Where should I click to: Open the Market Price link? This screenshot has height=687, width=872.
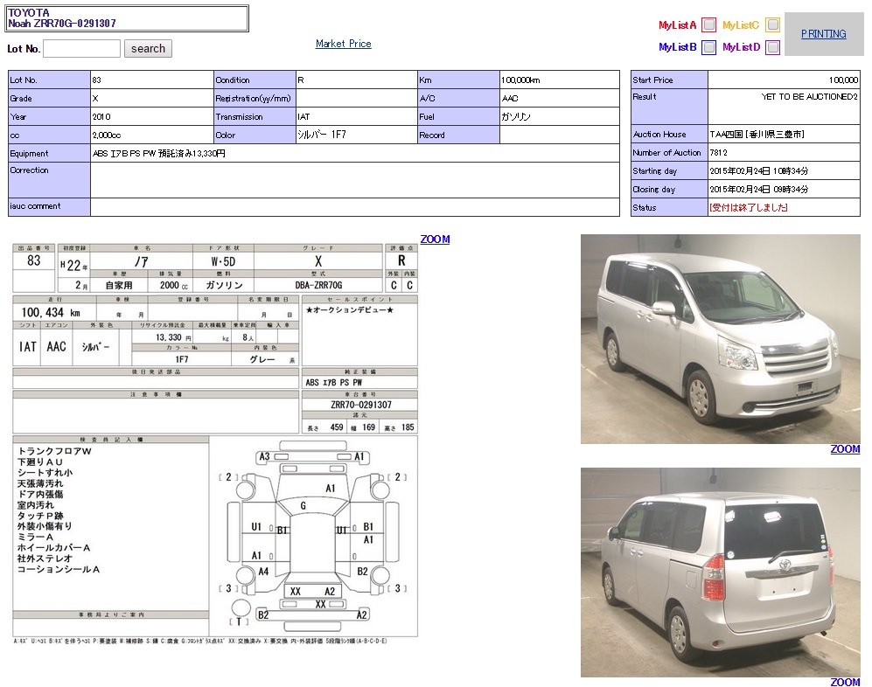[343, 44]
